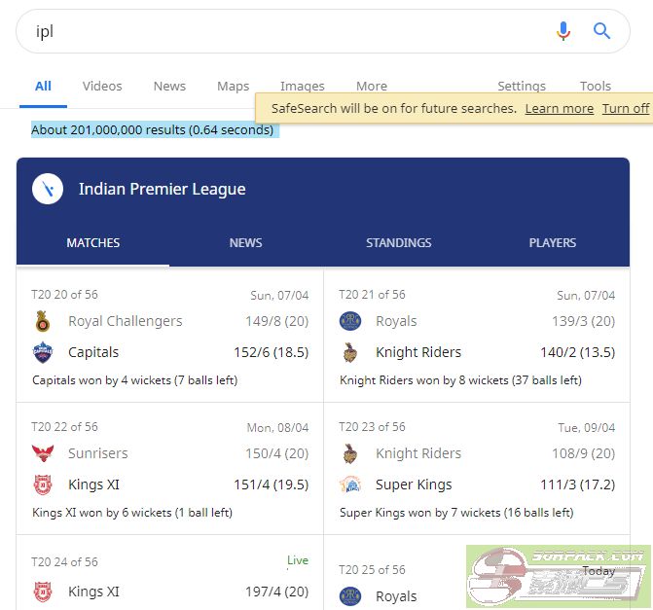Click the Sunrisers team logo
Viewport: 653px width, 610px height.
tap(42, 453)
